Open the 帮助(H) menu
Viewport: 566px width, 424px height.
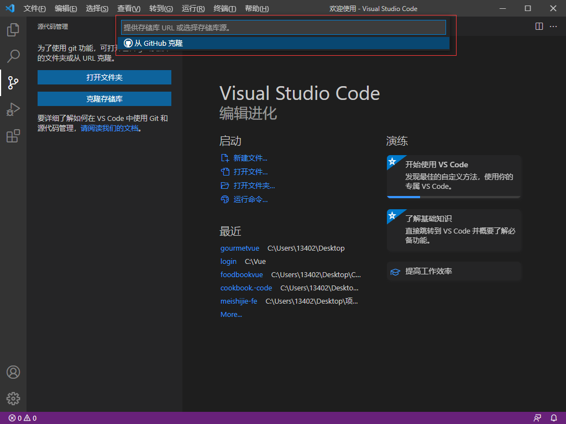click(256, 9)
